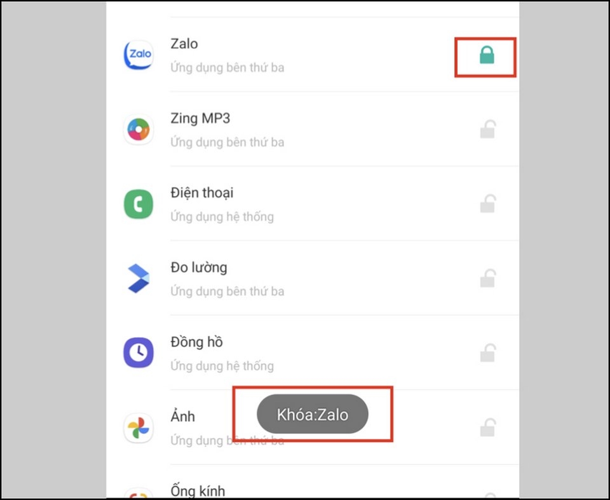Toggle the lock for Zing MP3
Screen dimensions: 610x500
pos(487,129)
